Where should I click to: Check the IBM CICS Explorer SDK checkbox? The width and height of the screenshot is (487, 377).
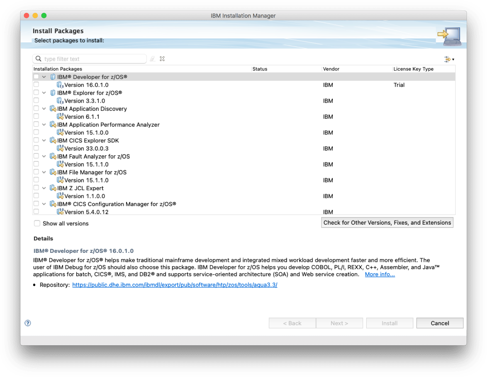pos(37,140)
